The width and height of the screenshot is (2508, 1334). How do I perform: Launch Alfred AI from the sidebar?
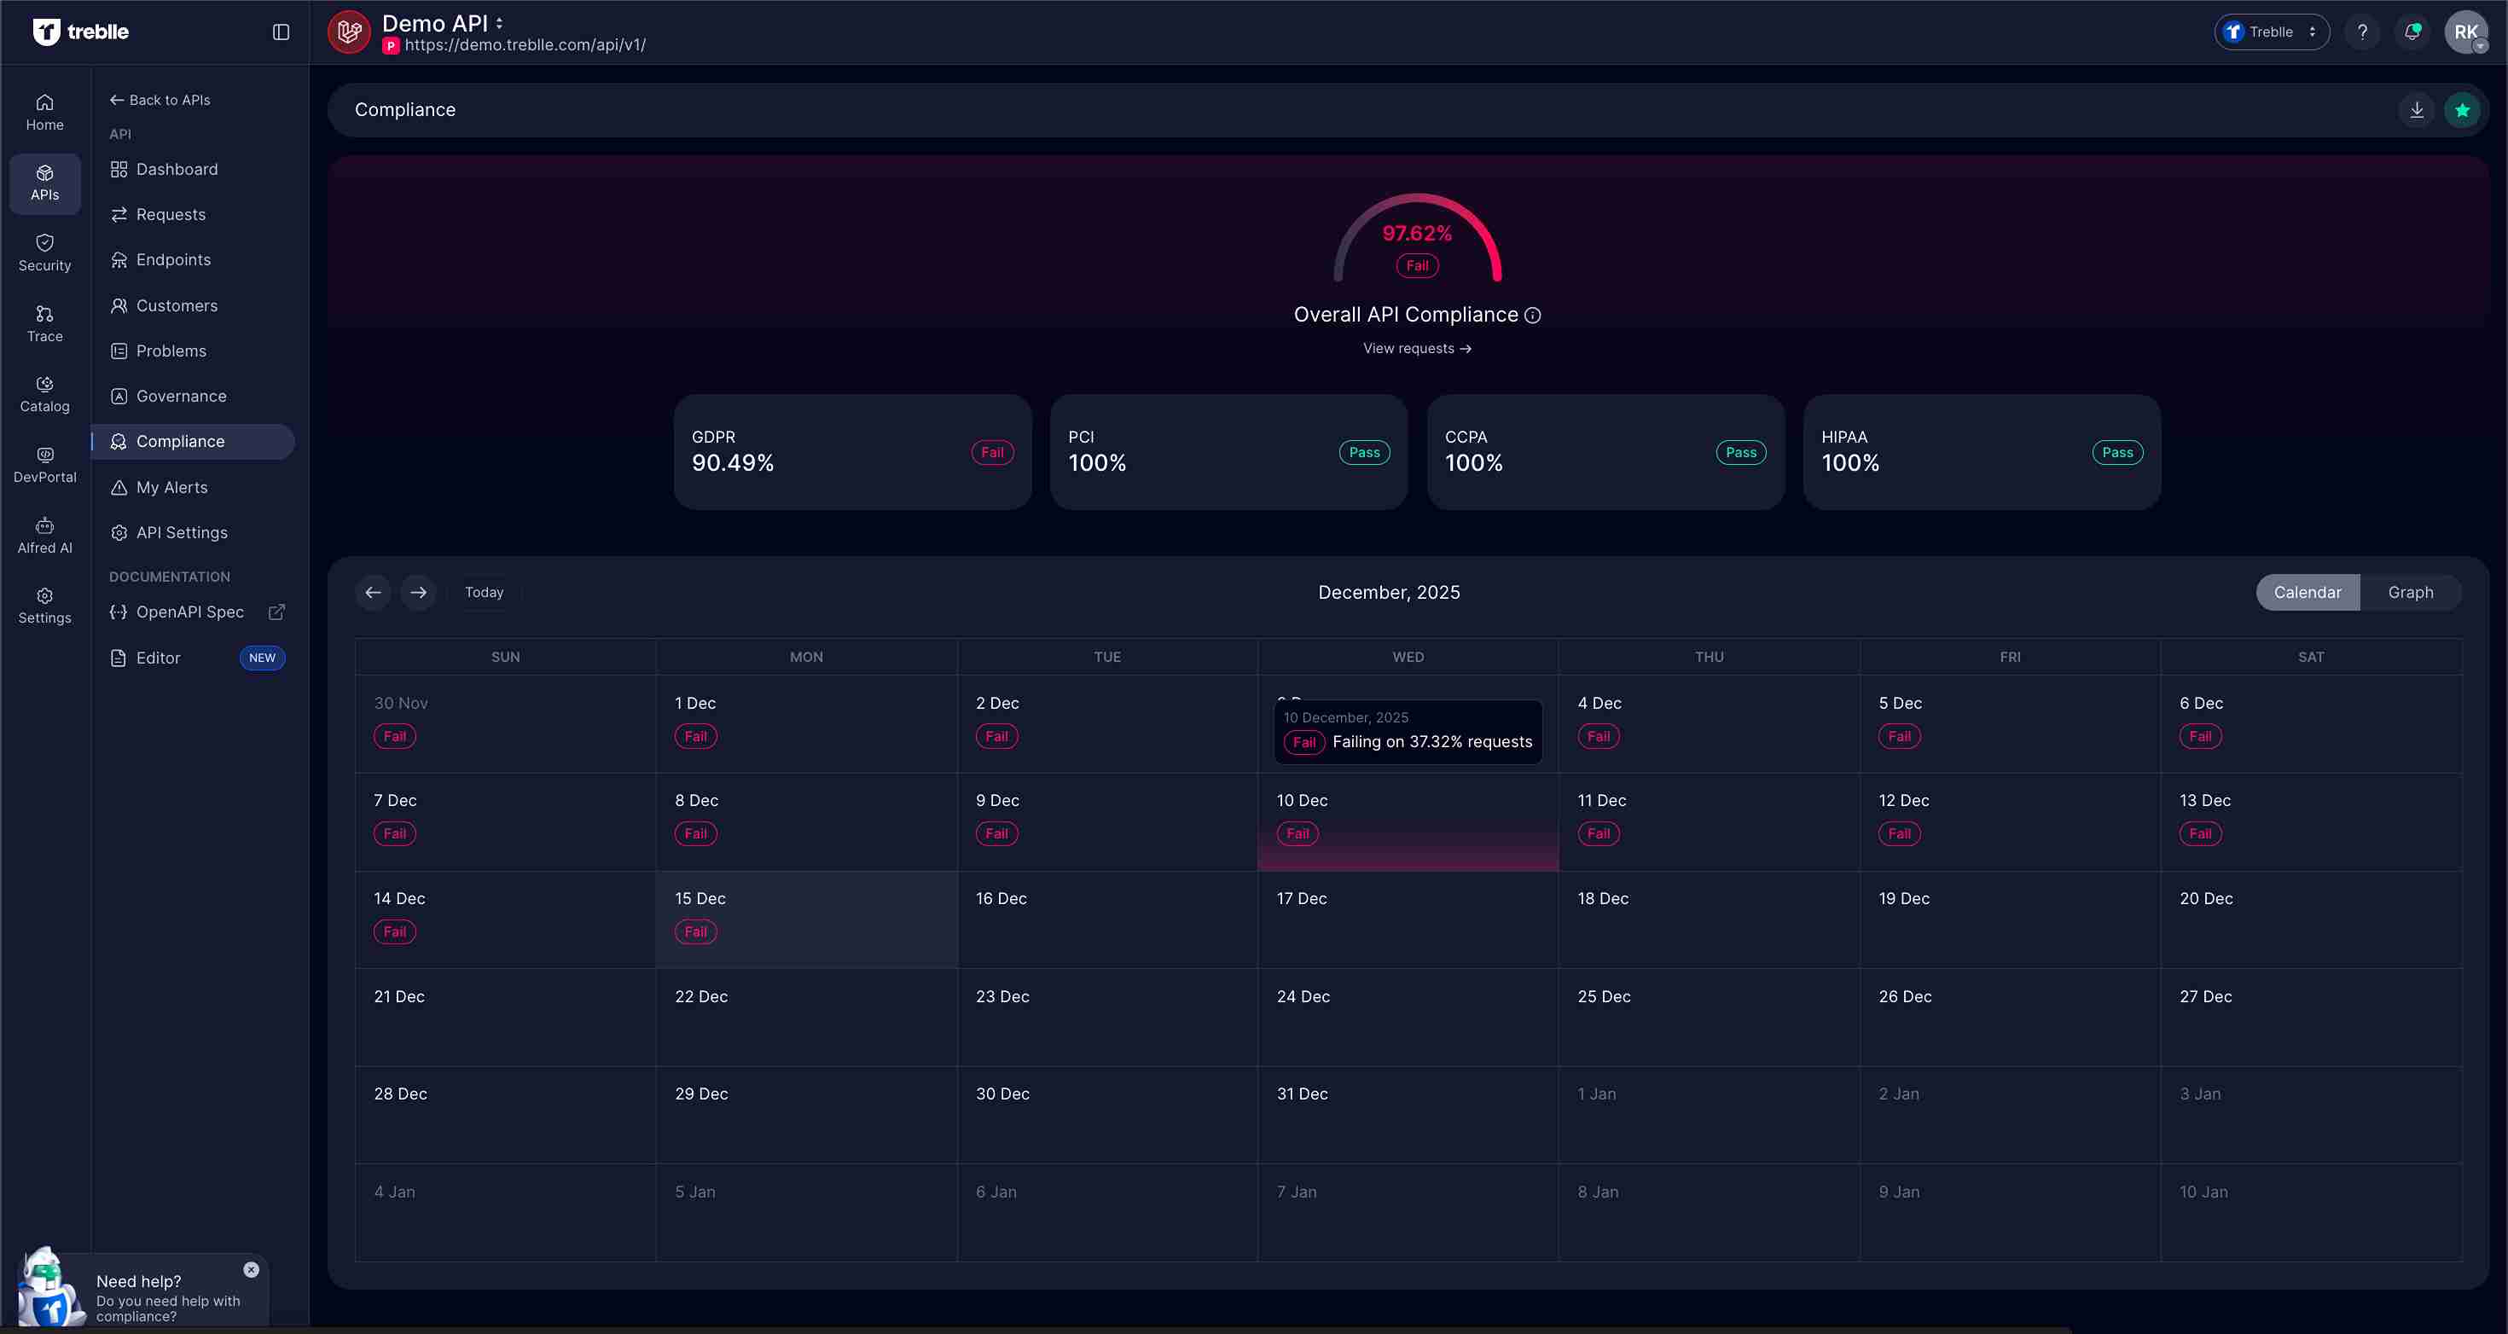coord(44,534)
